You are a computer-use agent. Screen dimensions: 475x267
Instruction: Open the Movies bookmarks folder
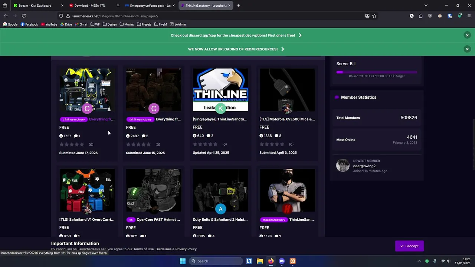(x=127, y=24)
